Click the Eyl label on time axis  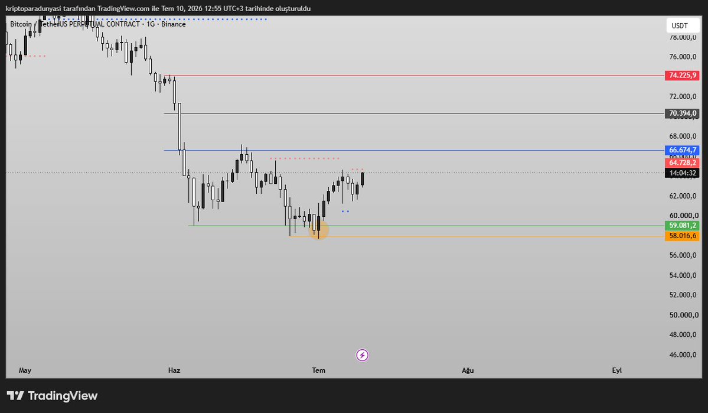(617, 370)
